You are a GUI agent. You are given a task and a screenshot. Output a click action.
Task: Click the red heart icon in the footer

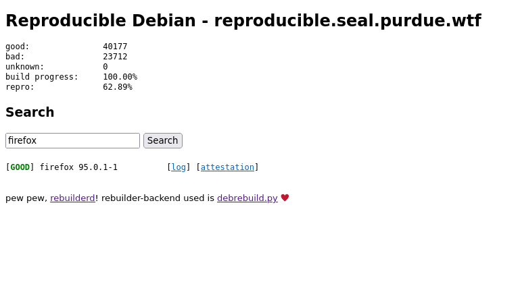[x=285, y=198]
